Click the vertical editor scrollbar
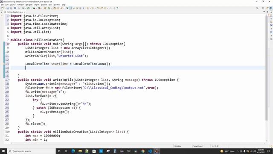The width and height of the screenshot is (273, 154). coord(266,68)
